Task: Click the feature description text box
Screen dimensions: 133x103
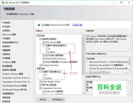Action: point(108,43)
